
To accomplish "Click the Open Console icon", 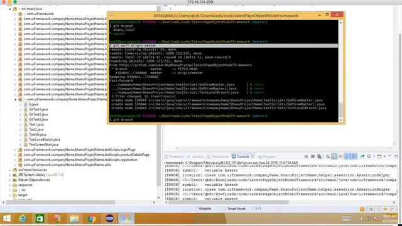I will click(379, 156).
